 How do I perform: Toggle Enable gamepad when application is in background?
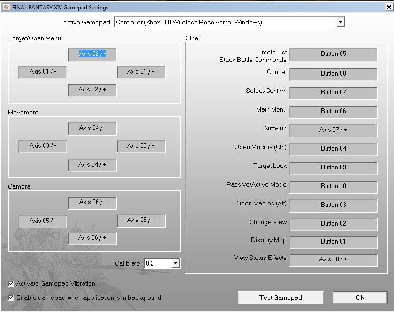[x=11, y=298]
